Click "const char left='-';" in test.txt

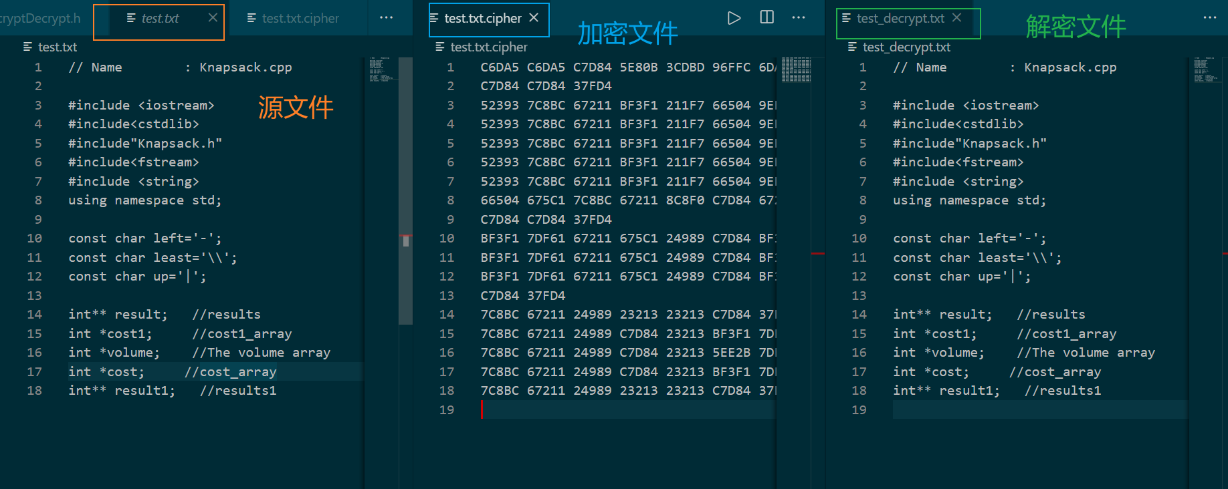pyautogui.click(x=144, y=238)
